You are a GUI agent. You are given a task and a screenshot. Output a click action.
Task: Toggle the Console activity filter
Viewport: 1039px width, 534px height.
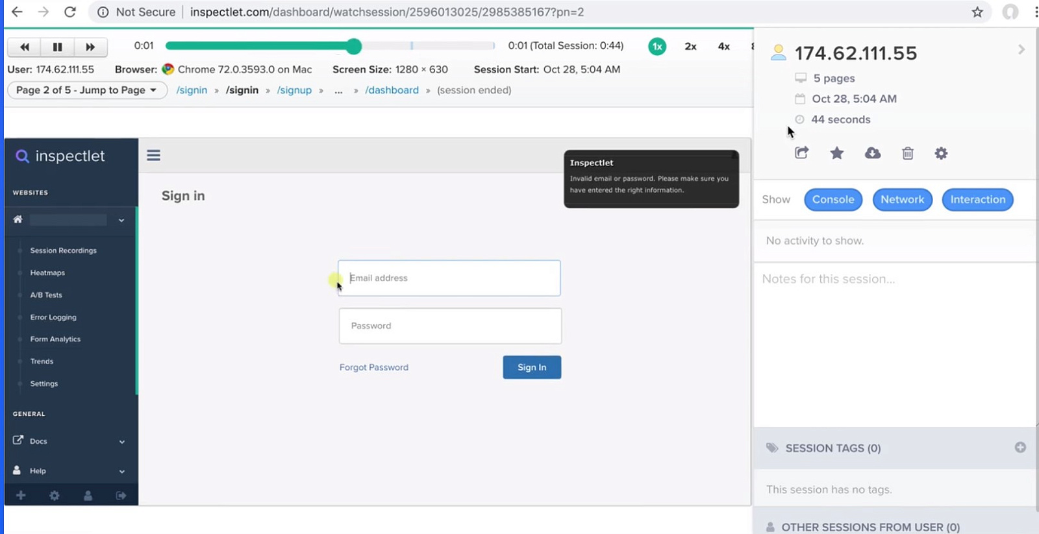[x=833, y=199]
